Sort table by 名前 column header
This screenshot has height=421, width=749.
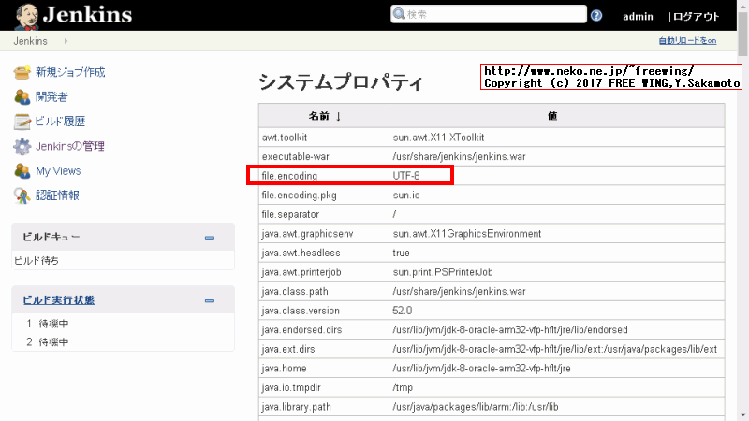point(325,116)
